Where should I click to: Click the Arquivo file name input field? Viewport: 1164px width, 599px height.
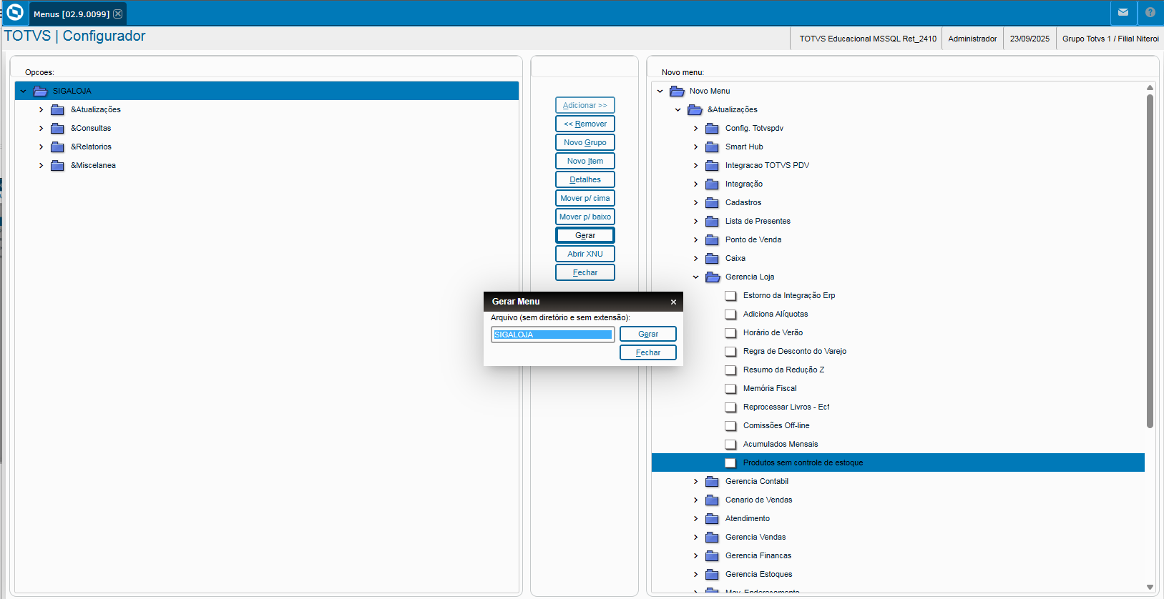[553, 335]
